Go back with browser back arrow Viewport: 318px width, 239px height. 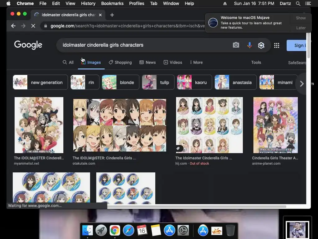coord(13,26)
